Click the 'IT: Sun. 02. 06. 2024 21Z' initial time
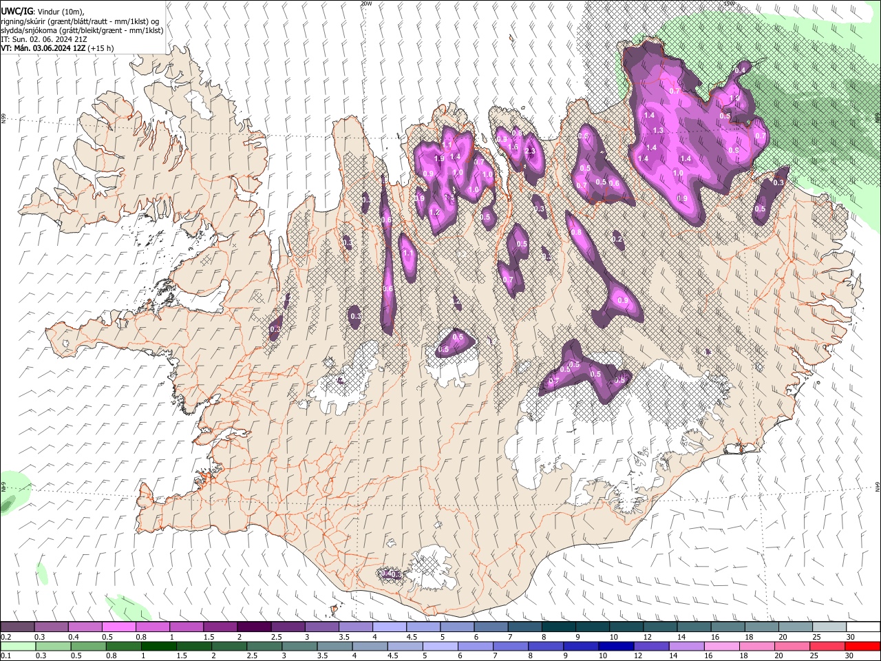The width and height of the screenshot is (881, 661). (x=44, y=39)
